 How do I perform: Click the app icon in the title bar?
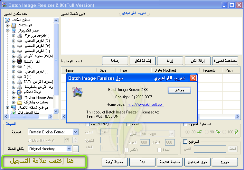click(x=5, y=5)
